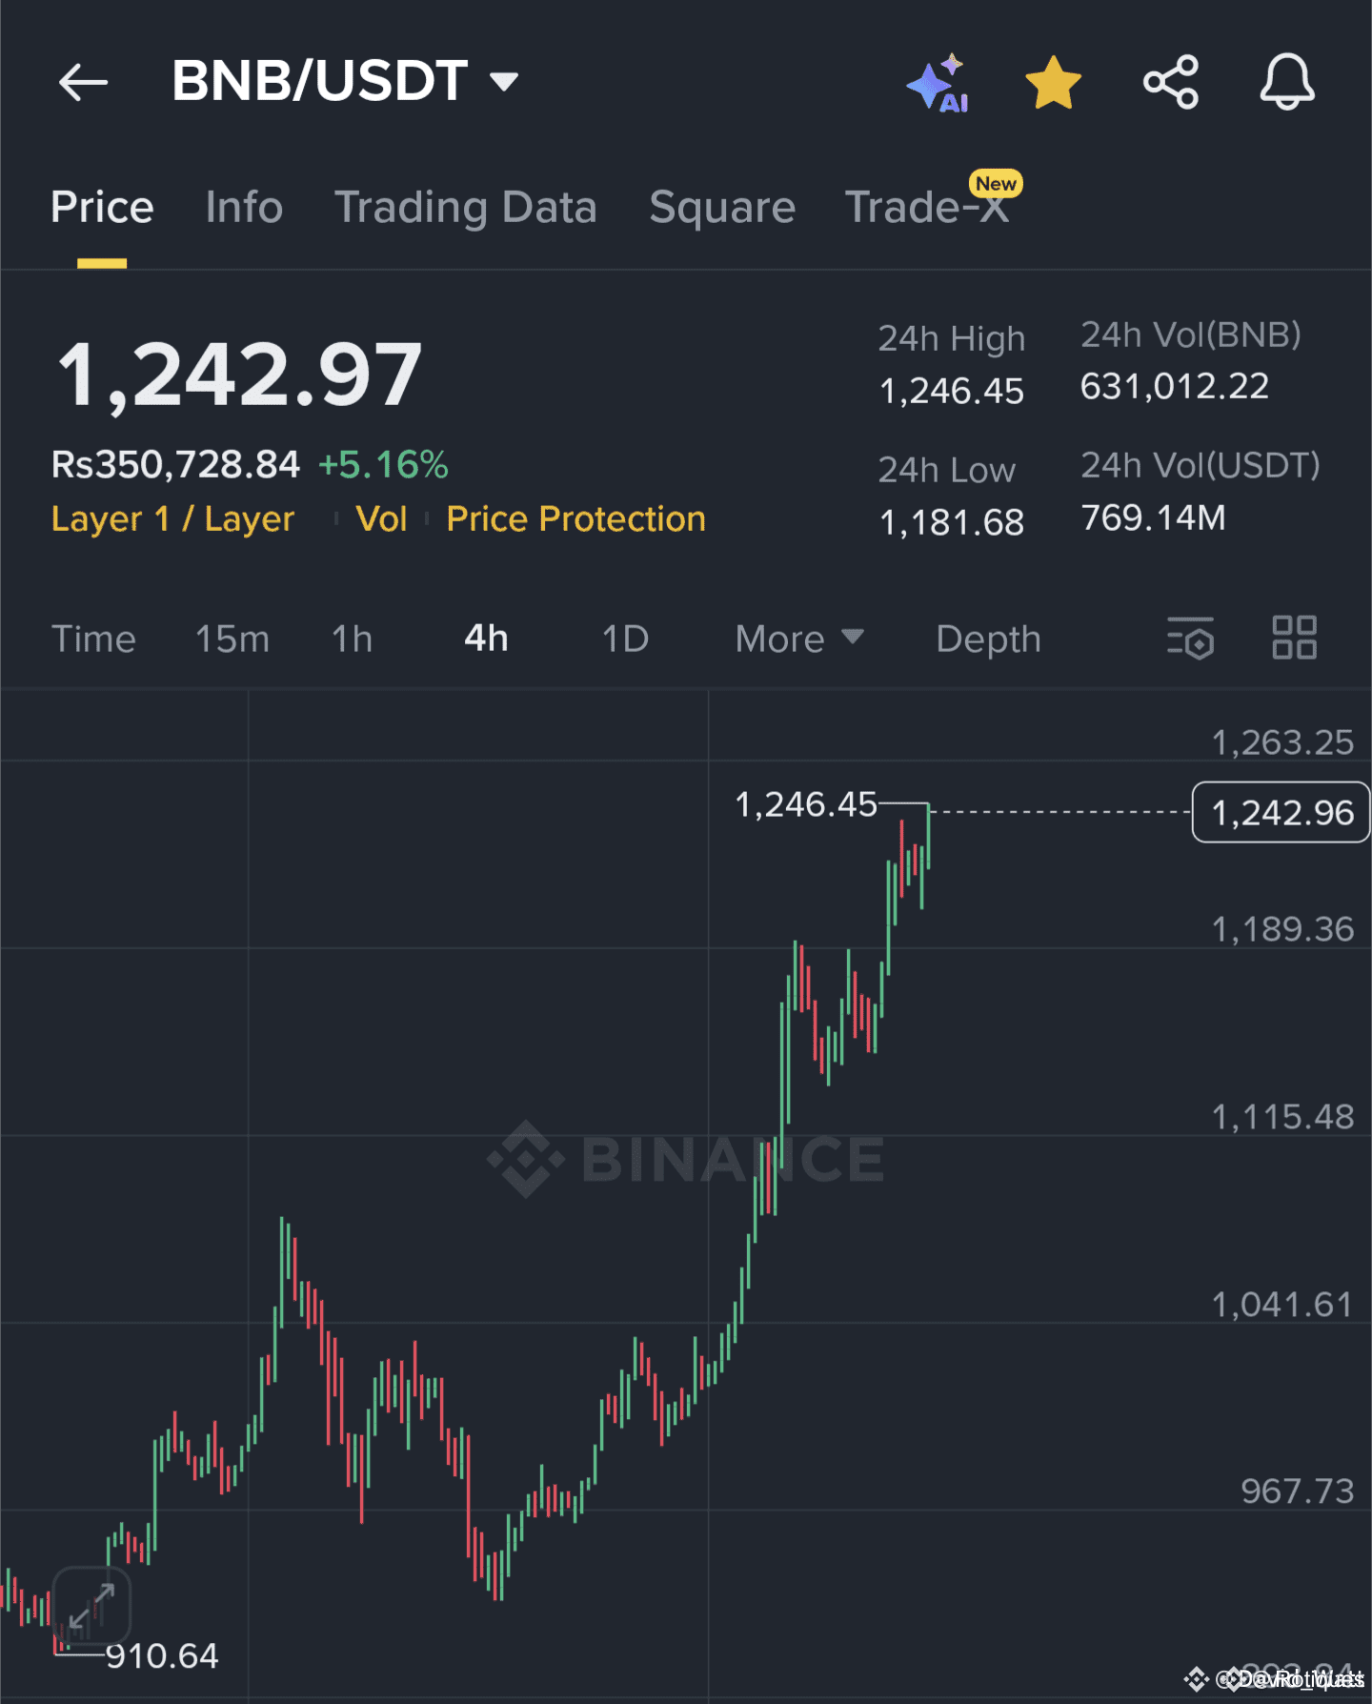Select the Time chart interval
The width and height of the screenshot is (1372, 1704).
click(93, 639)
